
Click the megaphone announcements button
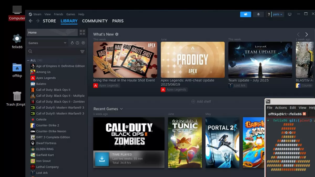click(245, 14)
